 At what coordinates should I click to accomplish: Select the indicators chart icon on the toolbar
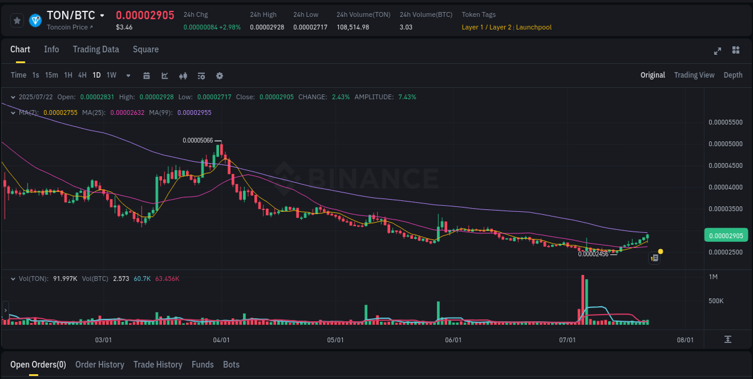click(x=164, y=75)
